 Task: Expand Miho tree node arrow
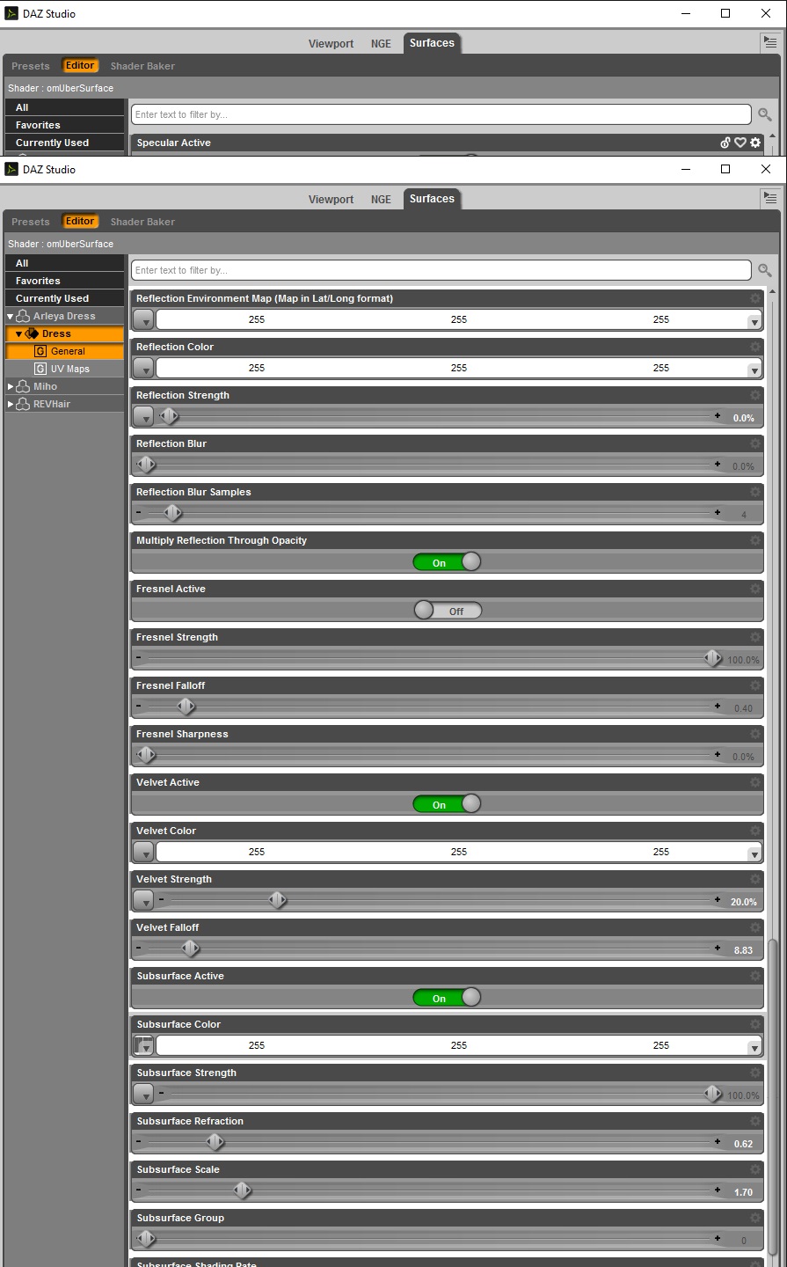coord(11,387)
